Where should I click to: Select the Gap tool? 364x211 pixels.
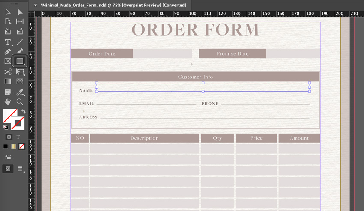20,21
